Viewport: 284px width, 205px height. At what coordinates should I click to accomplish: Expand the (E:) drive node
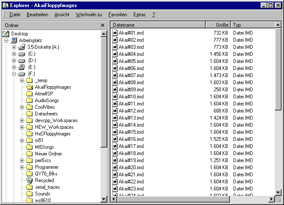coord(14,67)
